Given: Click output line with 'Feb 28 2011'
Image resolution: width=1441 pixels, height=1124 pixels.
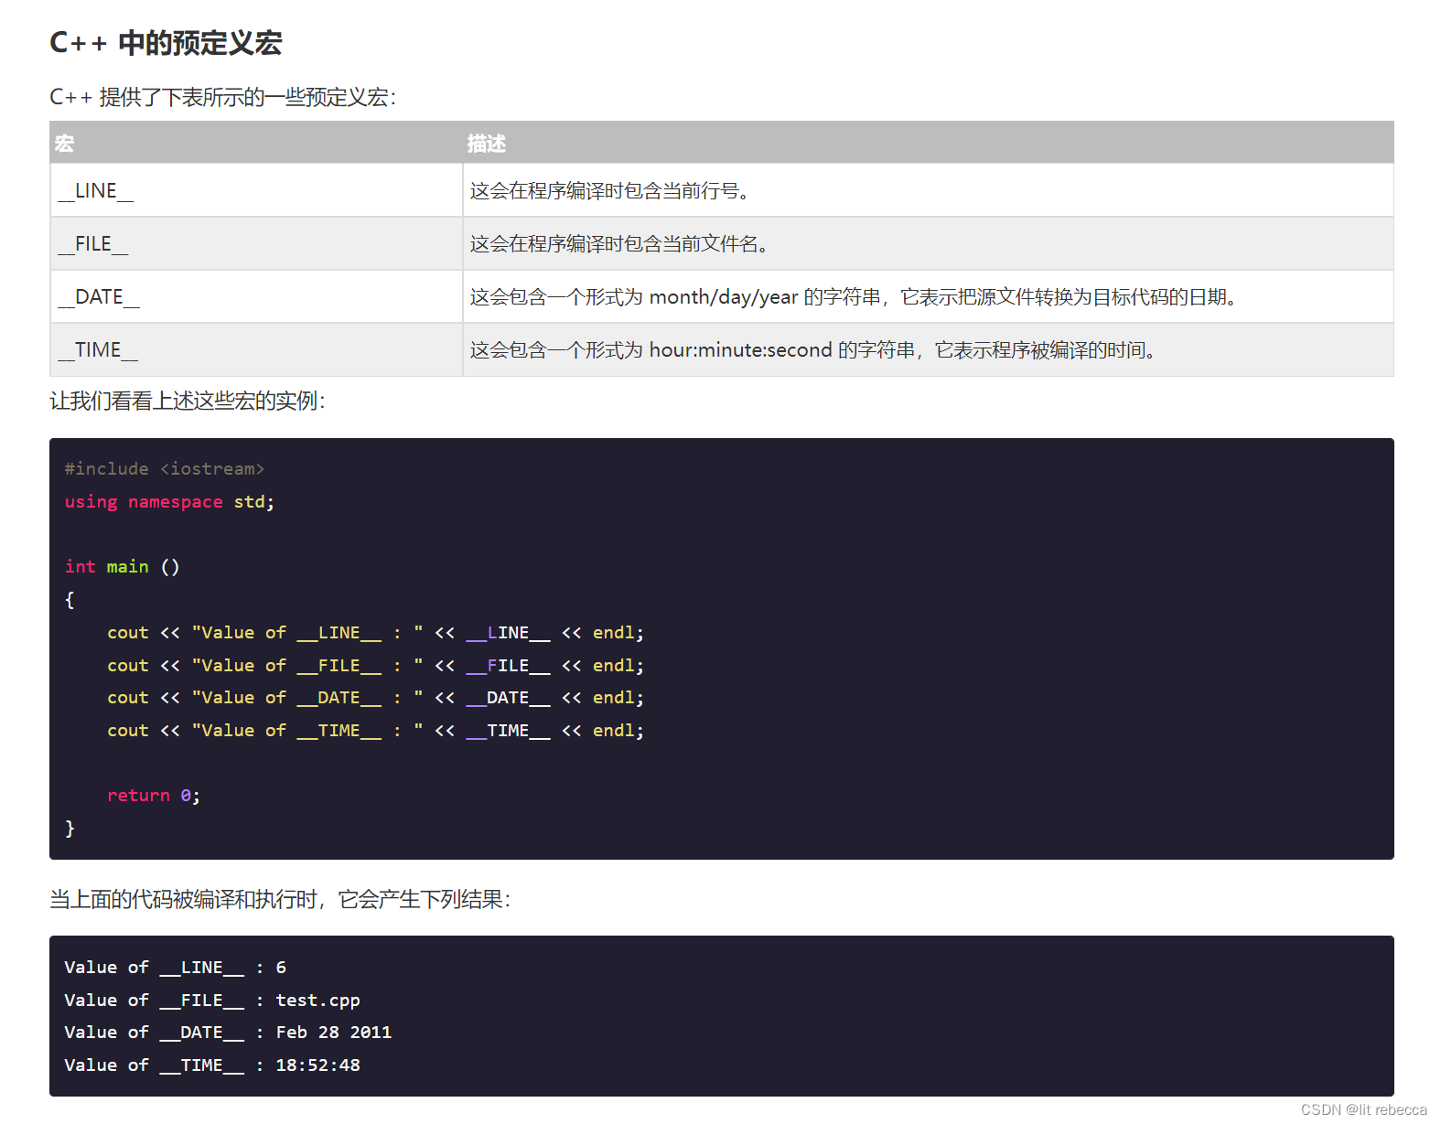Looking at the screenshot, I should tap(228, 1032).
